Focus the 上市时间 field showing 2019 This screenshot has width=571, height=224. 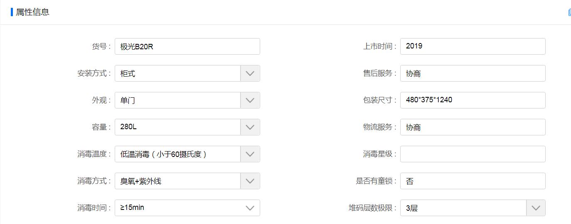[x=473, y=46]
